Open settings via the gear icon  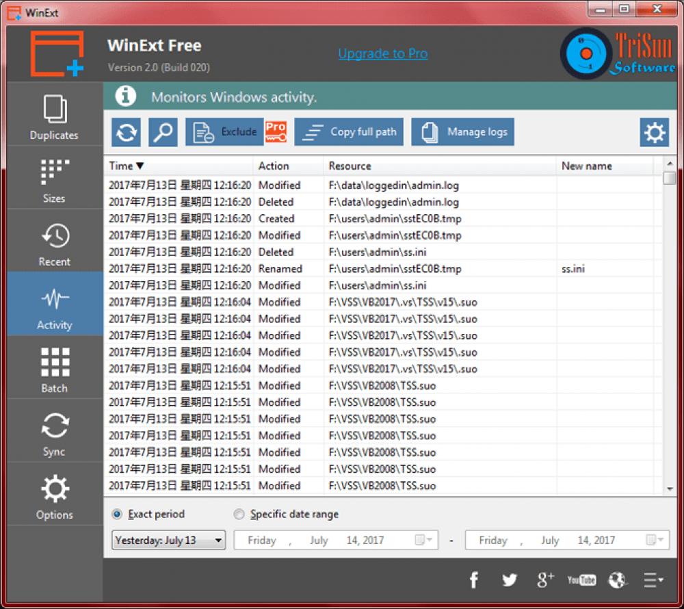coord(654,131)
